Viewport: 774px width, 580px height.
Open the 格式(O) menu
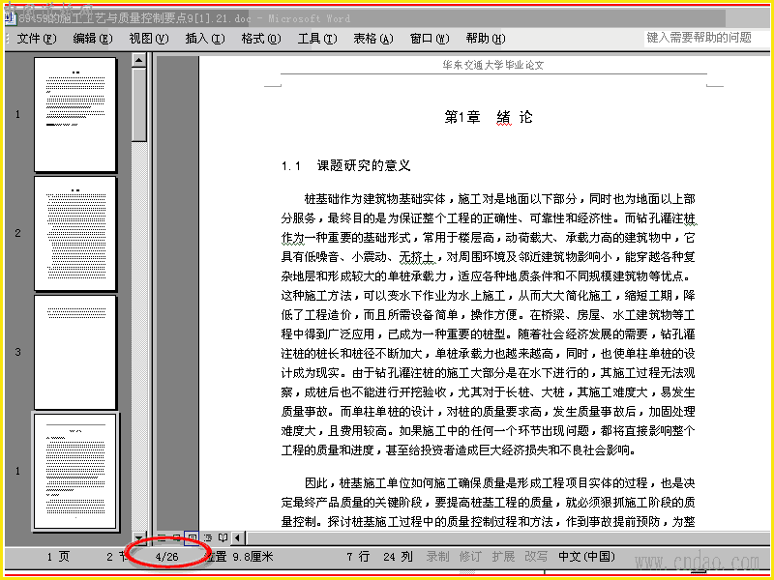(x=261, y=39)
